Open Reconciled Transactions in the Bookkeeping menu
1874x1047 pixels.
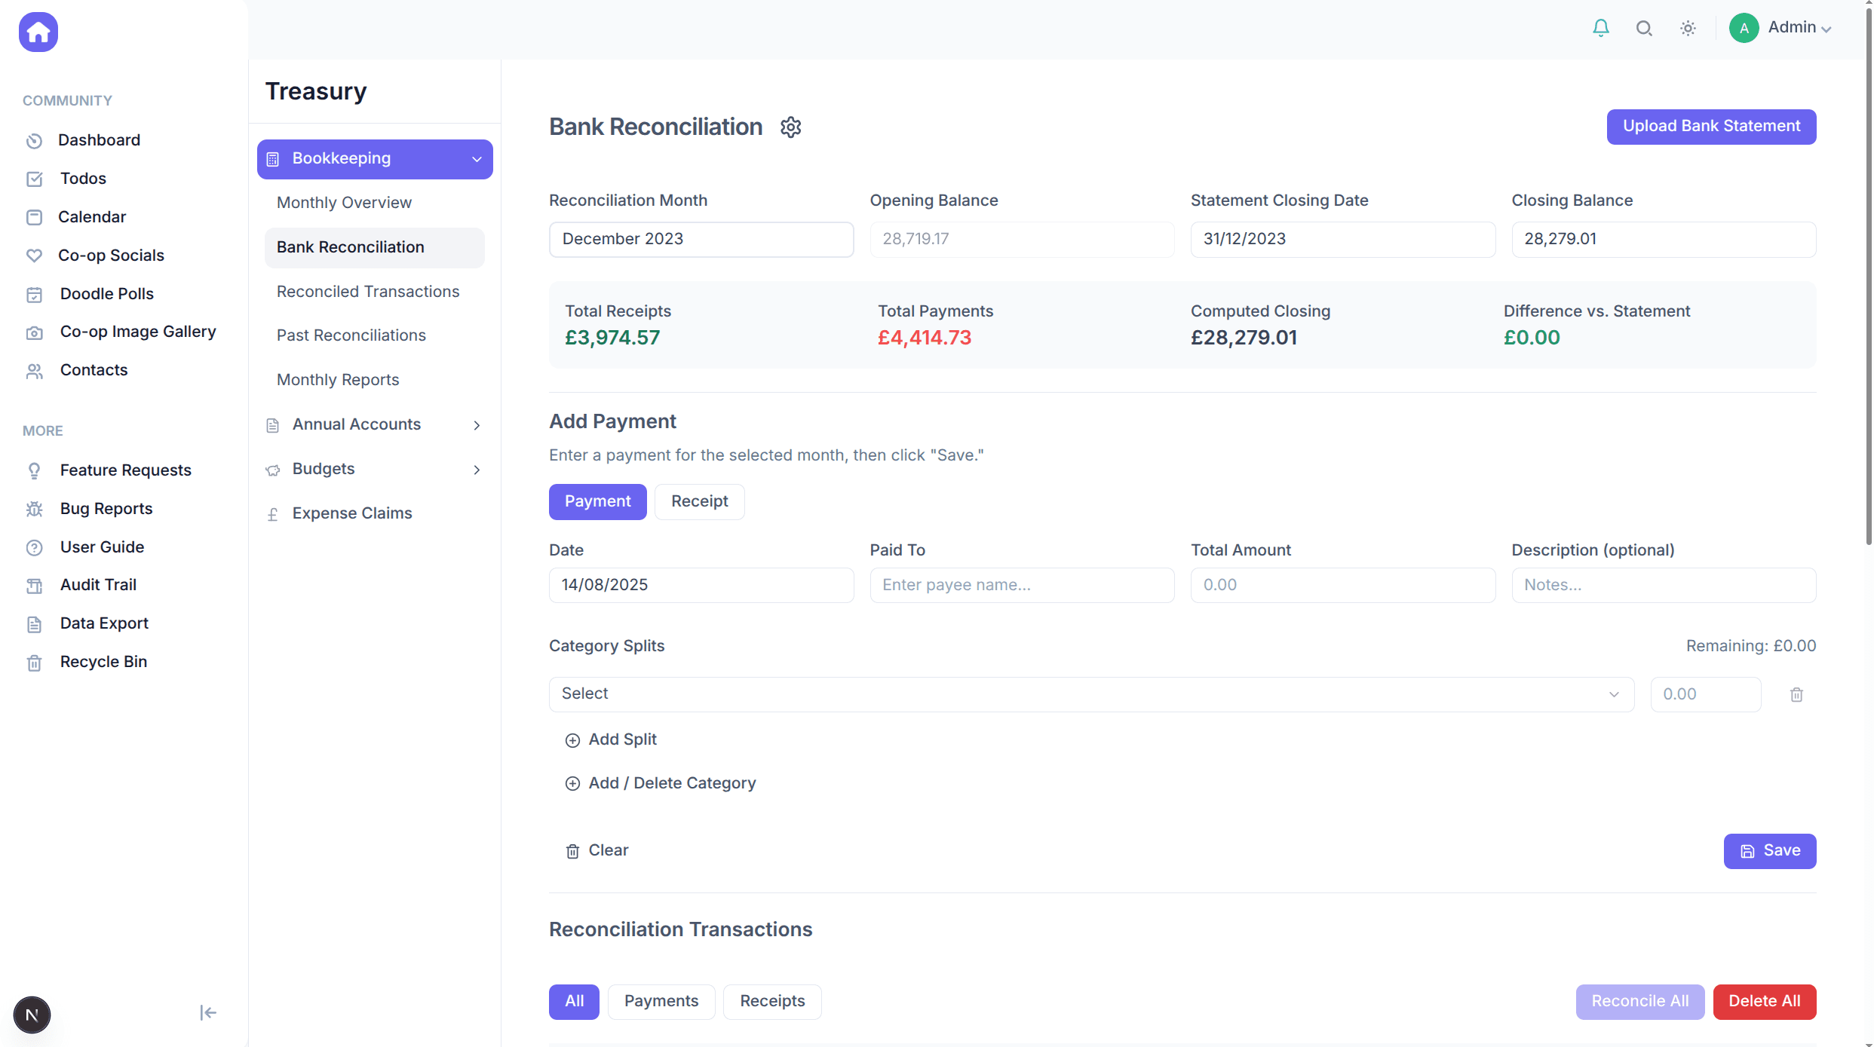click(368, 292)
